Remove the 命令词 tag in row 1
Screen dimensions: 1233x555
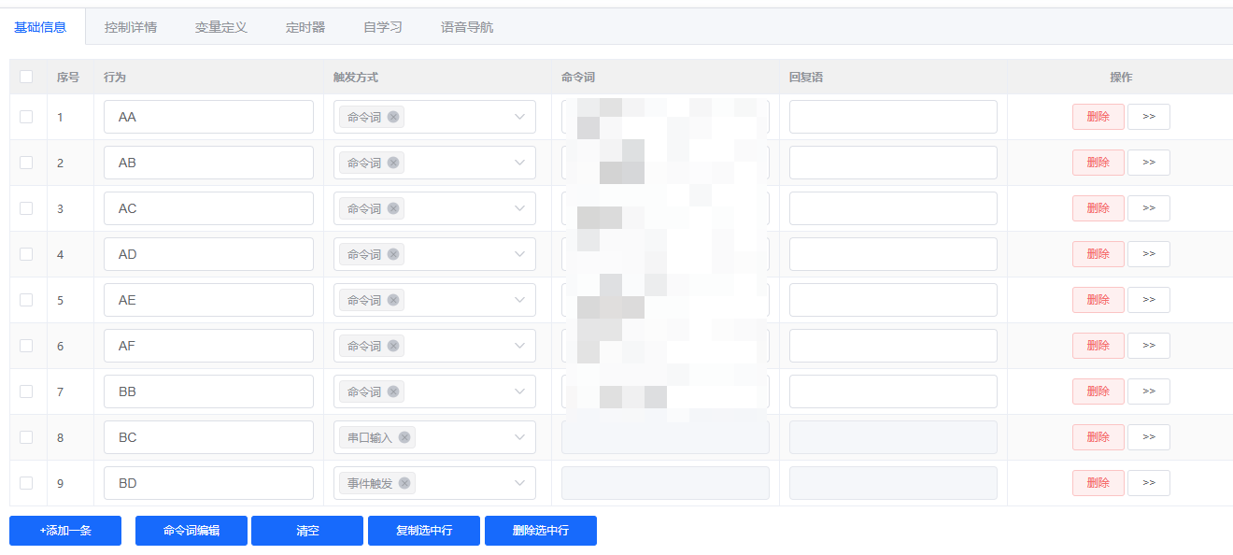393,117
